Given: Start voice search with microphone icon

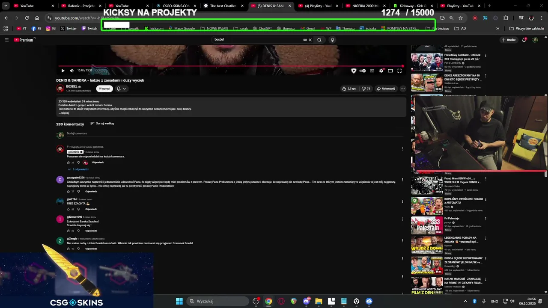Looking at the screenshot, I should coord(332,40).
